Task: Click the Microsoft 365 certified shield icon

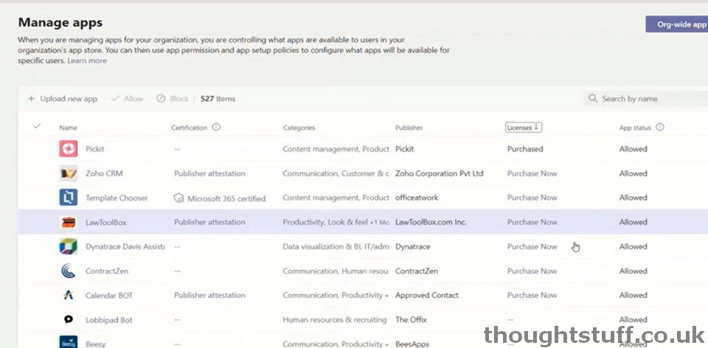Action: click(x=178, y=198)
